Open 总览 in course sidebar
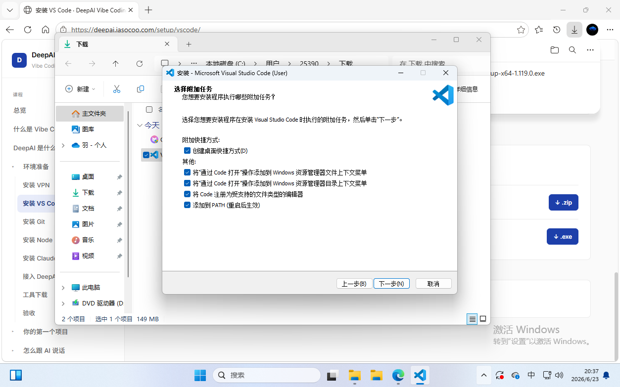The width and height of the screenshot is (620, 387). [x=20, y=110]
